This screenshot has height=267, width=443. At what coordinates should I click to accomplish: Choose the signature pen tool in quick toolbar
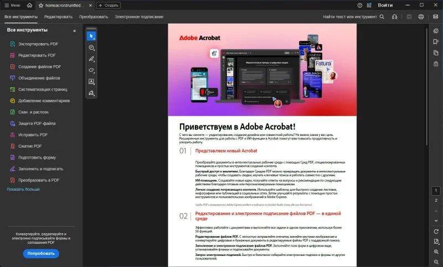pos(91,93)
